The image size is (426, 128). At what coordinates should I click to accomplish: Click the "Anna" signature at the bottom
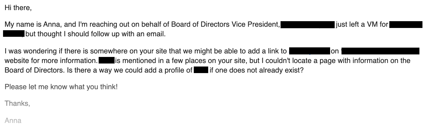point(13,121)
